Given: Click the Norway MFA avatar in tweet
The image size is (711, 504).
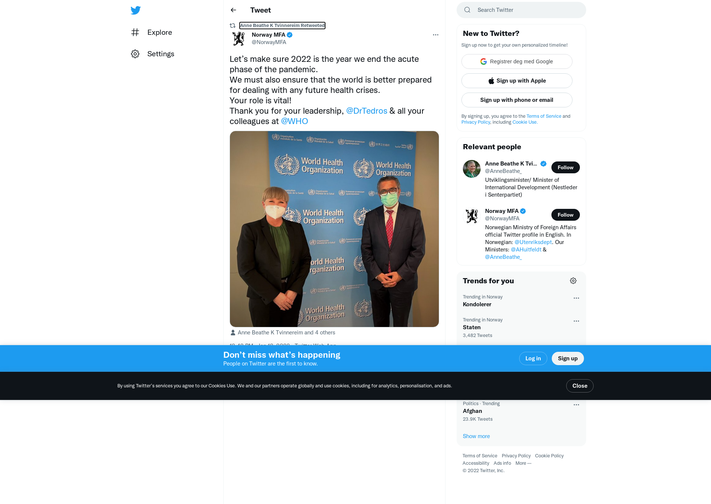Looking at the screenshot, I should click(x=238, y=39).
